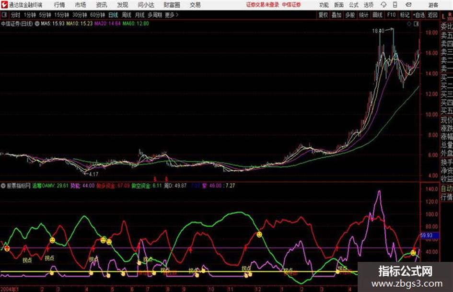The height and width of the screenshot is (292, 453).
Task: Toggle the left sidebar panel icon
Action: tap(4, 14)
